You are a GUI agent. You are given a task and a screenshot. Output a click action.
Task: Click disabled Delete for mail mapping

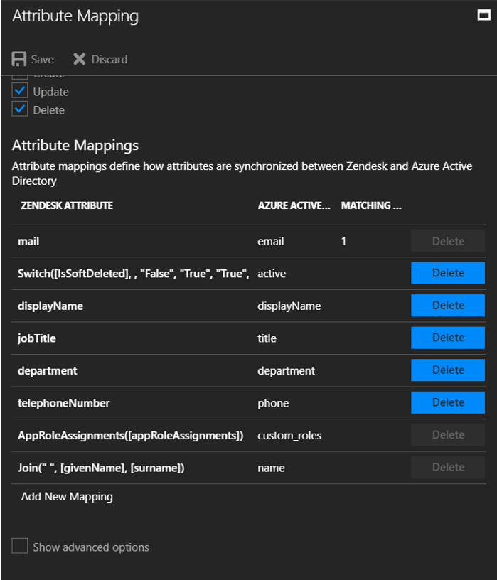coord(448,241)
